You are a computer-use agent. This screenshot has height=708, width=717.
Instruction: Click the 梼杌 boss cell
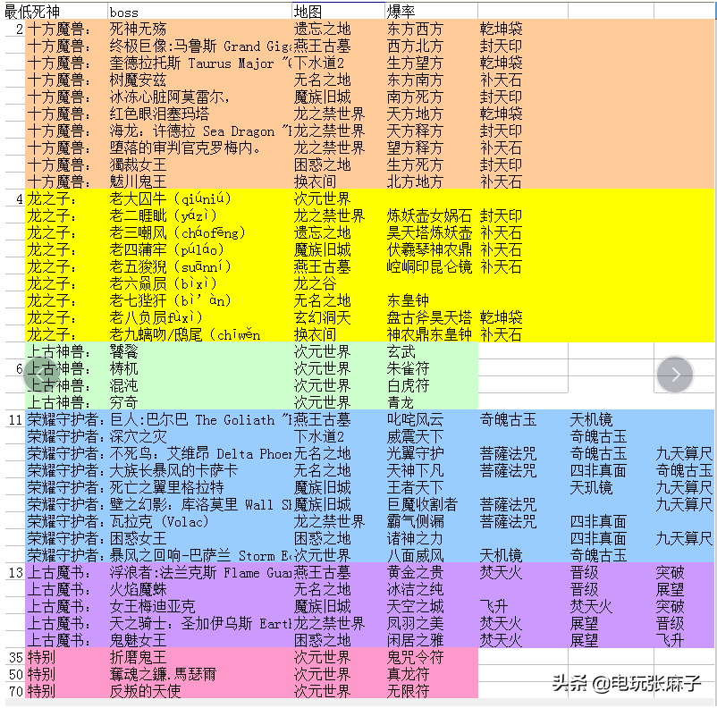(123, 368)
